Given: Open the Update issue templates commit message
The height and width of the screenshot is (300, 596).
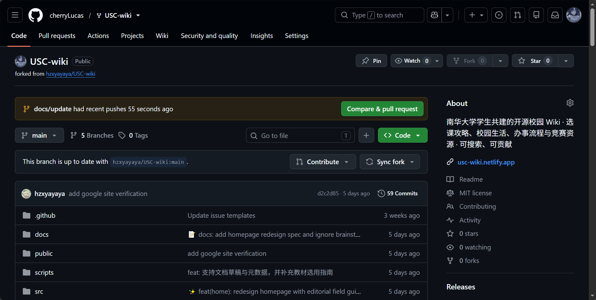Looking at the screenshot, I should [221, 215].
